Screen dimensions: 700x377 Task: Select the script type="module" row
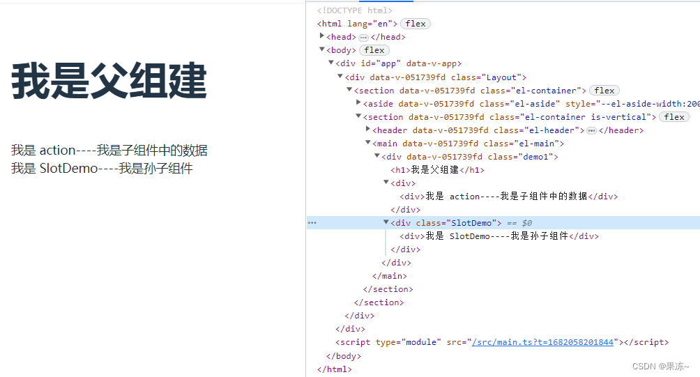tap(502, 342)
